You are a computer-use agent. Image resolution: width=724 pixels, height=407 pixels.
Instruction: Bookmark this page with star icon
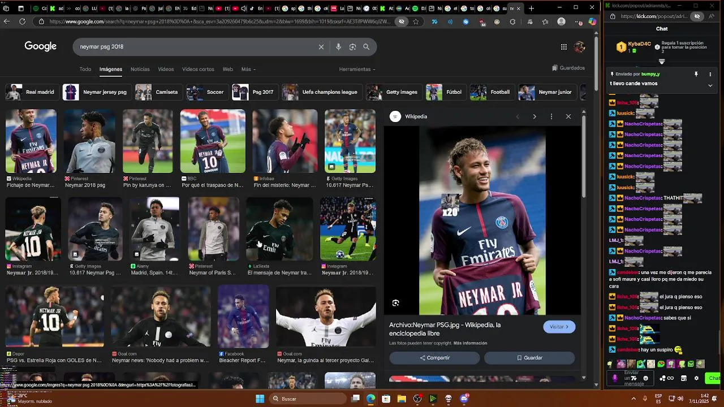(416, 21)
